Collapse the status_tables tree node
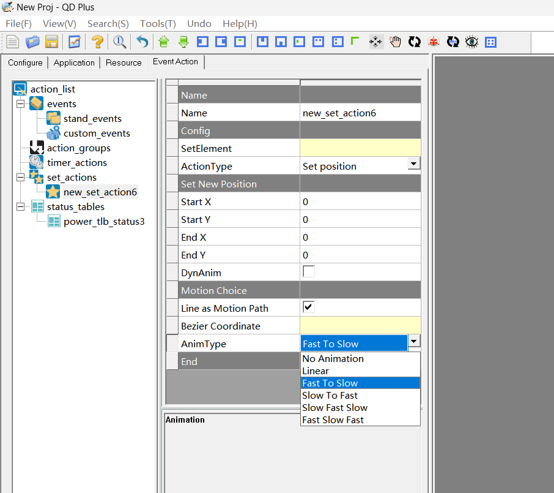This screenshot has height=493, width=554. click(21, 206)
